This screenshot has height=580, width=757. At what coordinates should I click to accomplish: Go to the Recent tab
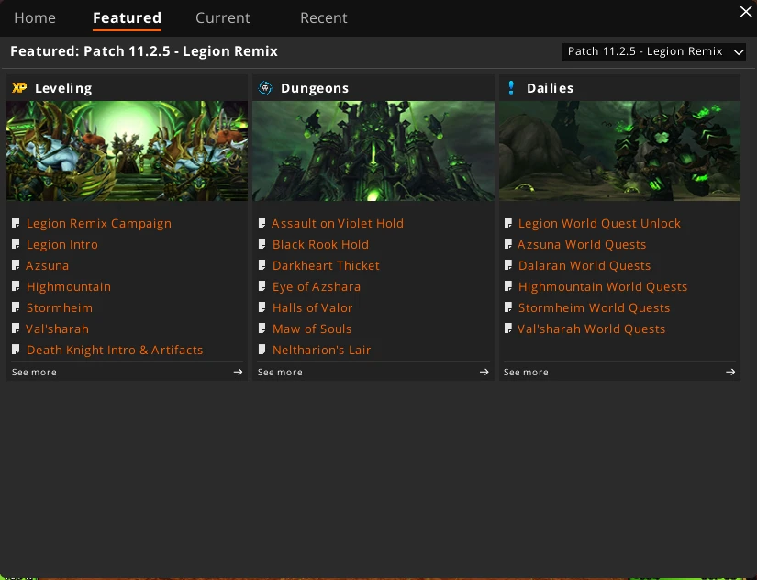323,17
